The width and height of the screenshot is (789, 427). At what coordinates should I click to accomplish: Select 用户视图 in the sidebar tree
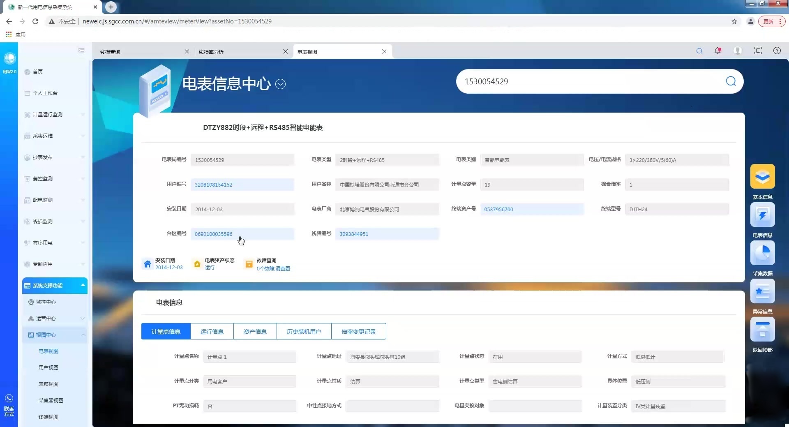pos(48,368)
